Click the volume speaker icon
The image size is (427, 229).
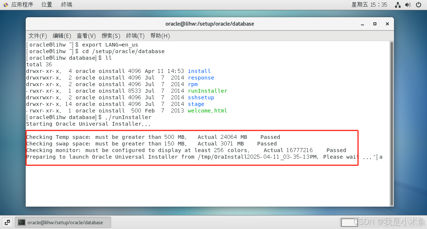[408, 5]
